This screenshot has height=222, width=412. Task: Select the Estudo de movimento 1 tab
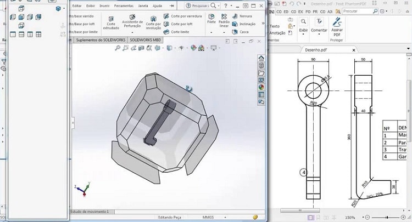click(90, 211)
